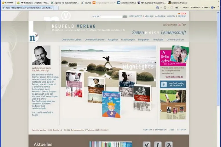Click Neufeld Verlag bei Facebook button
The width and height of the screenshot is (221, 147).
pos(173,84)
